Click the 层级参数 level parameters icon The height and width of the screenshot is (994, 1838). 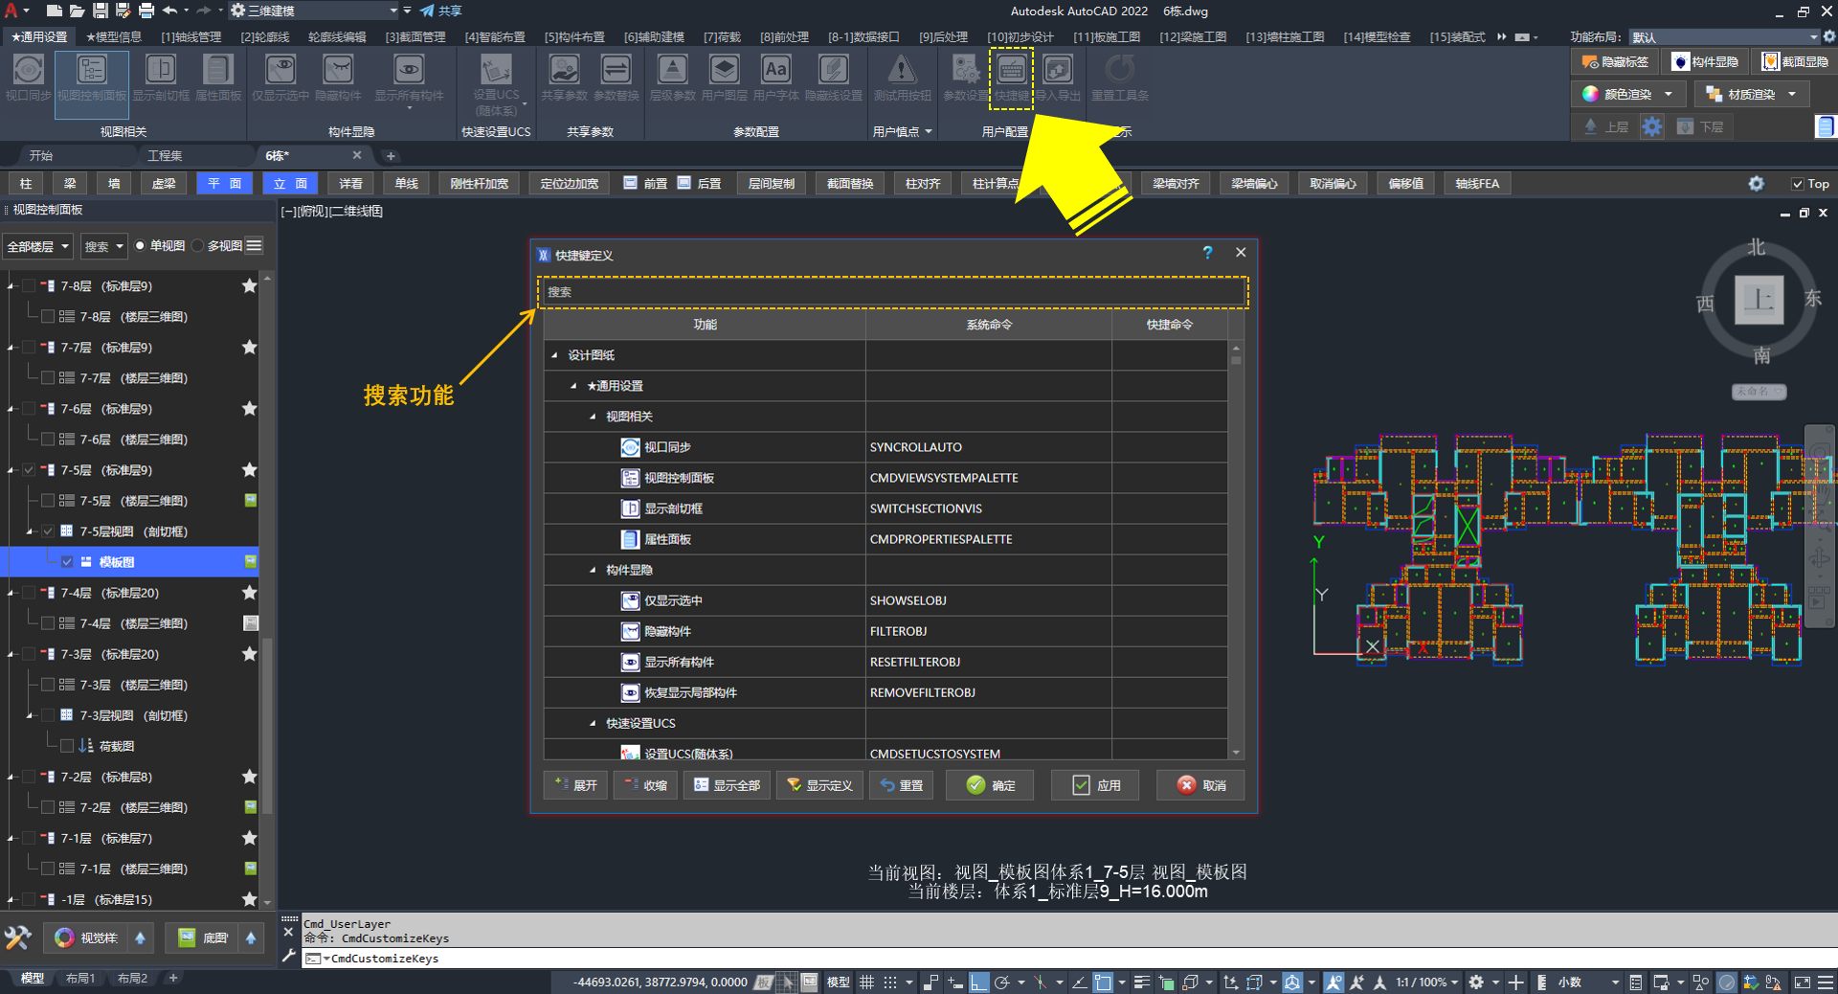tap(672, 78)
